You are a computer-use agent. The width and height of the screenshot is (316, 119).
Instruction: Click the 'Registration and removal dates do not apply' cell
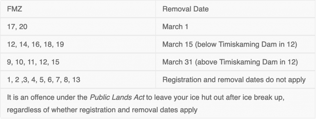click(235, 79)
